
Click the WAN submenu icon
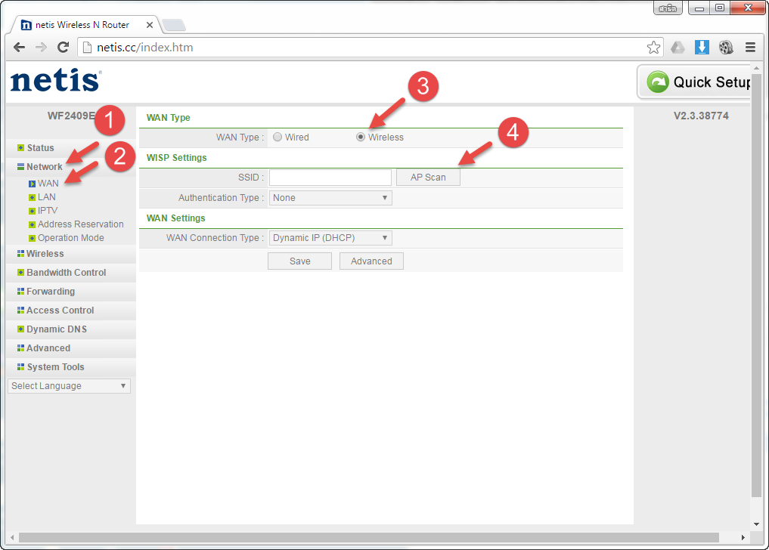(32, 184)
